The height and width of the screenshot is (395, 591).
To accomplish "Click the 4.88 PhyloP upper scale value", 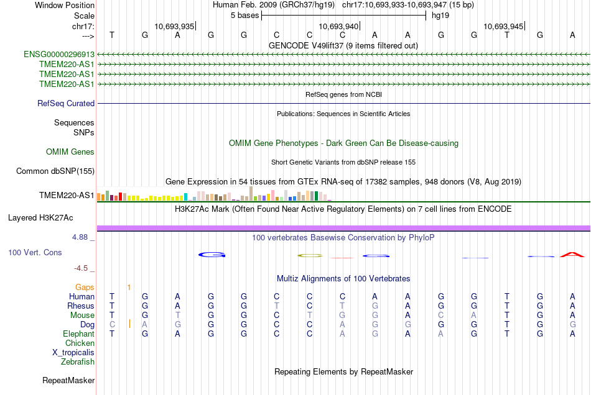I will coord(80,237).
